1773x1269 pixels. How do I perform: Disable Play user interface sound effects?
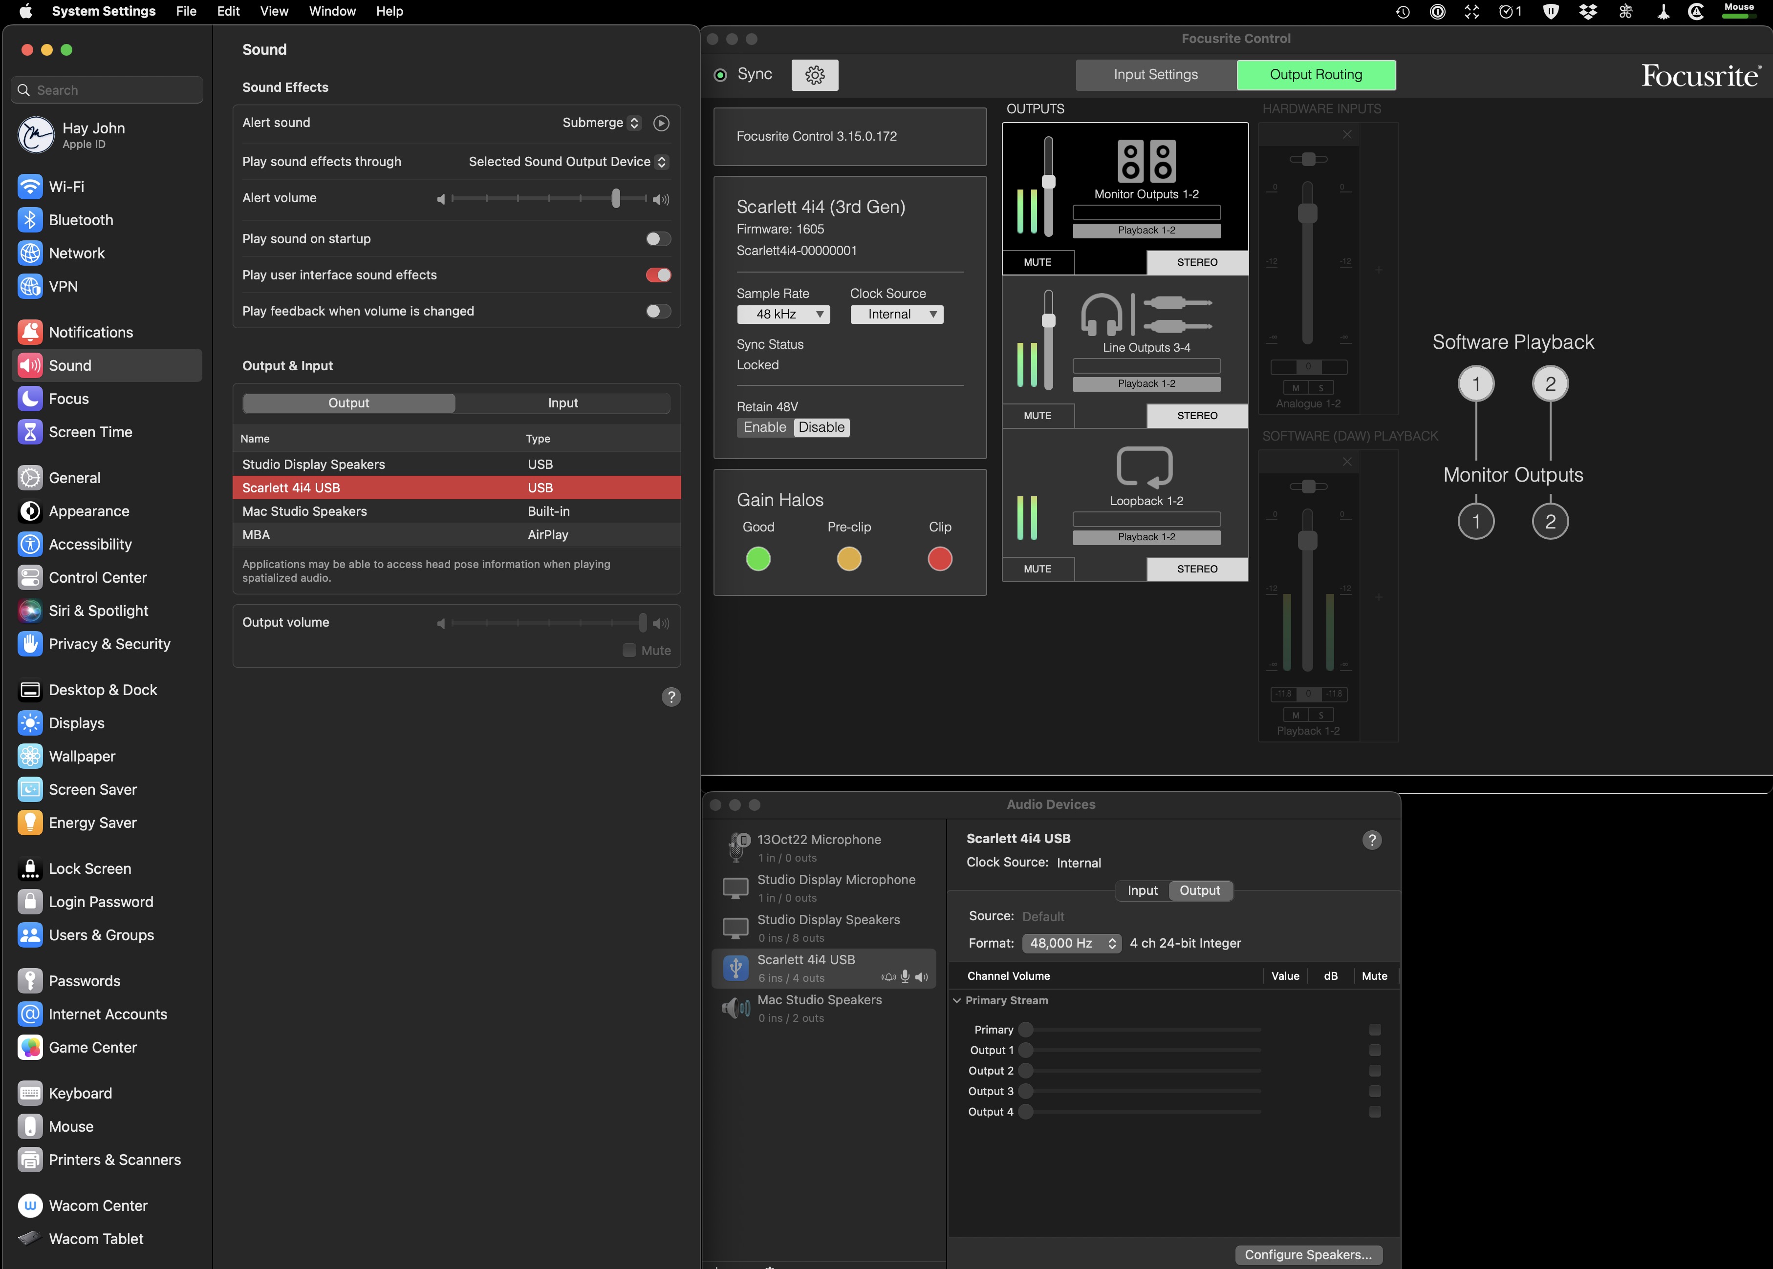[x=657, y=275]
